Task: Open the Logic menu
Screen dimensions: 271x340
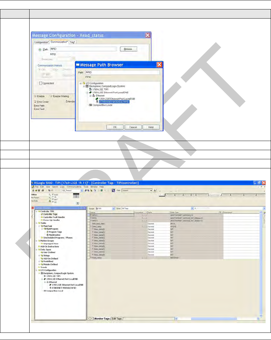Action: click(62, 187)
